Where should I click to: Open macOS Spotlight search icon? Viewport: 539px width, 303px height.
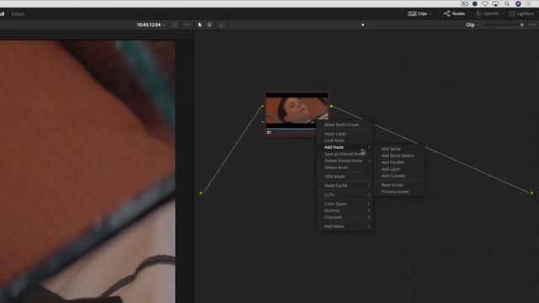tap(507, 3)
